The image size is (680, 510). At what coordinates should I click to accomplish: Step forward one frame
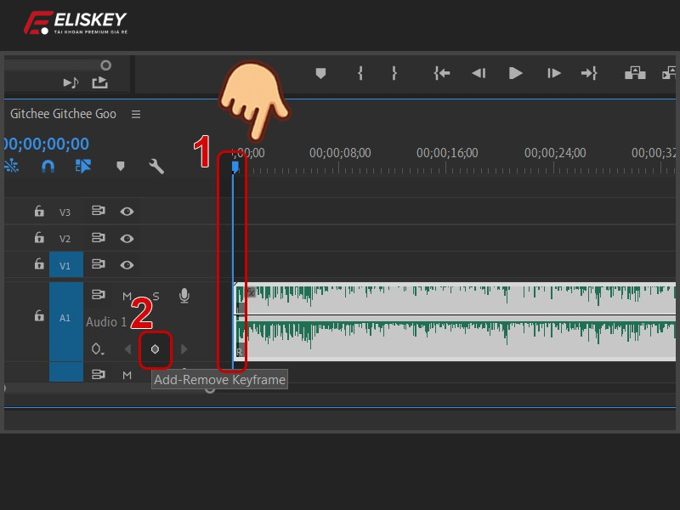pos(553,74)
